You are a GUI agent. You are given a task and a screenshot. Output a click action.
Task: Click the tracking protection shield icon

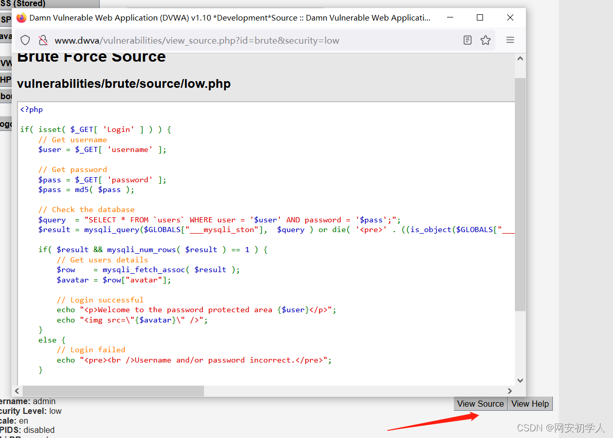[x=25, y=40]
